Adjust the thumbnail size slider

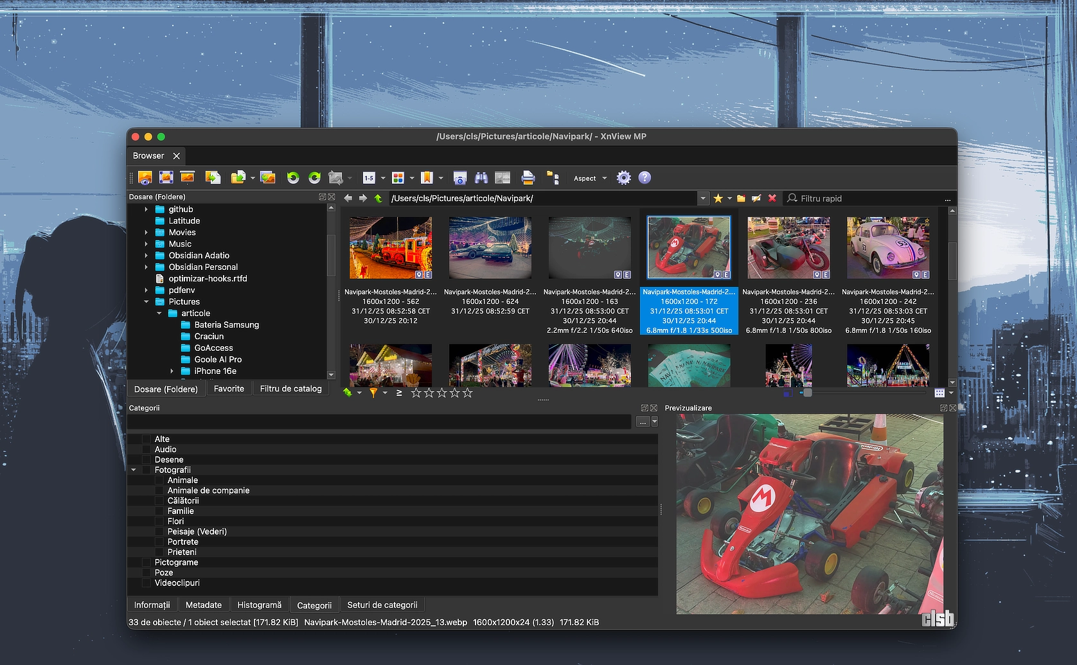pyautogui.click(x=808, y=393)
